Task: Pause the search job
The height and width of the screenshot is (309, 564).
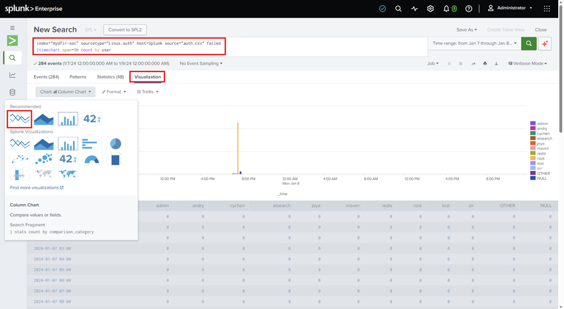Action: (x=449, y=64)
